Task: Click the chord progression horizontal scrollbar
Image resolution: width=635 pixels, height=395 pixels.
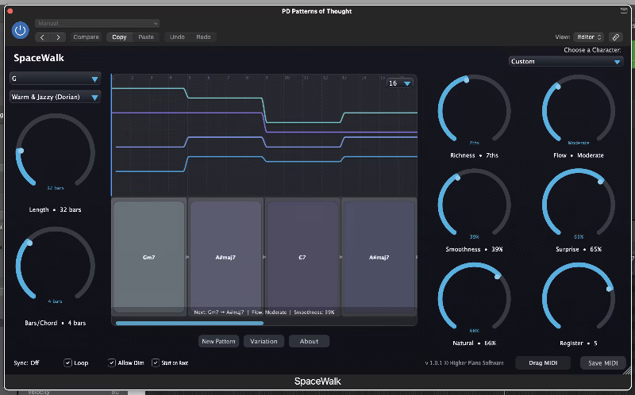Action: 190,323
